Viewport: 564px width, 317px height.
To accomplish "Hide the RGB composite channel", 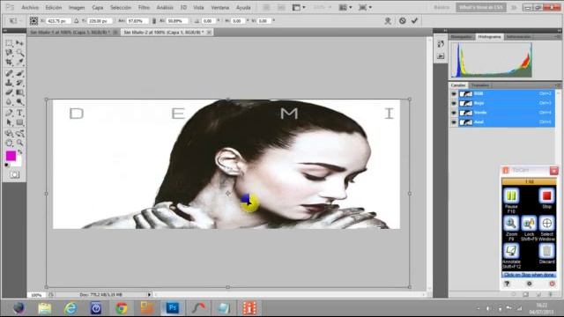I will (x=454, y=94).
